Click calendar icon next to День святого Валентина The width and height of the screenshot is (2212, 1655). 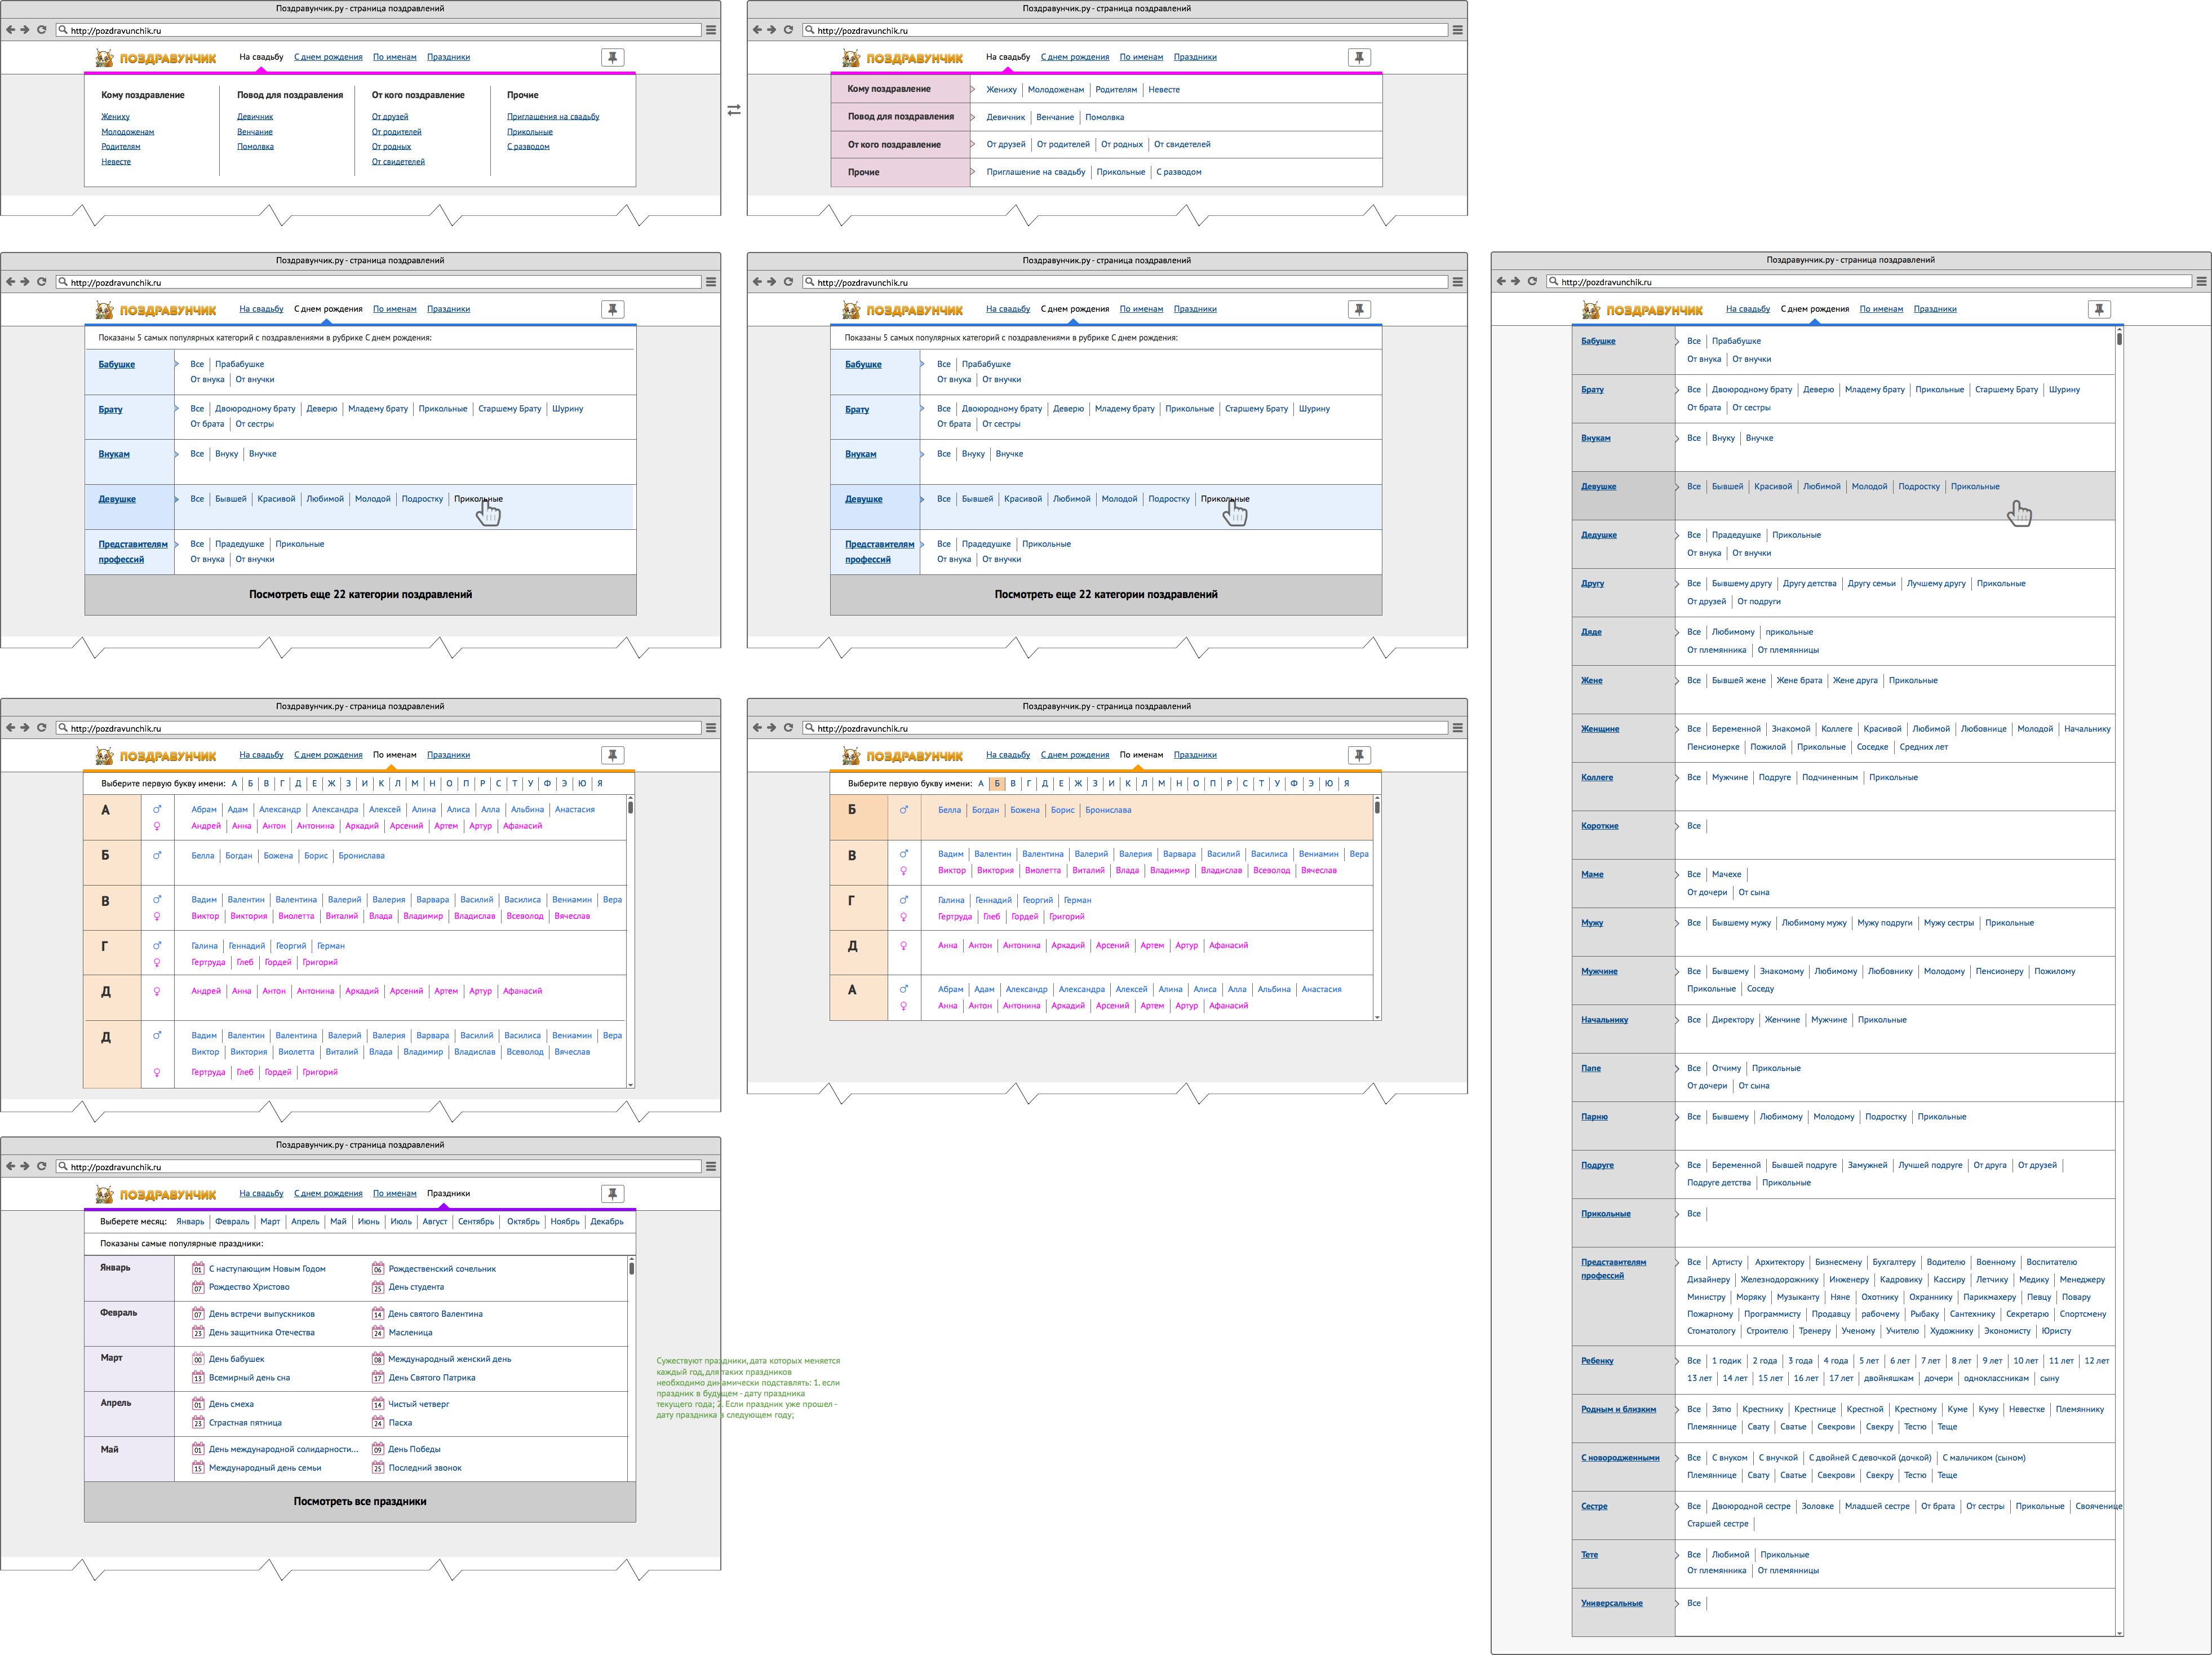tap(378, 1314)
